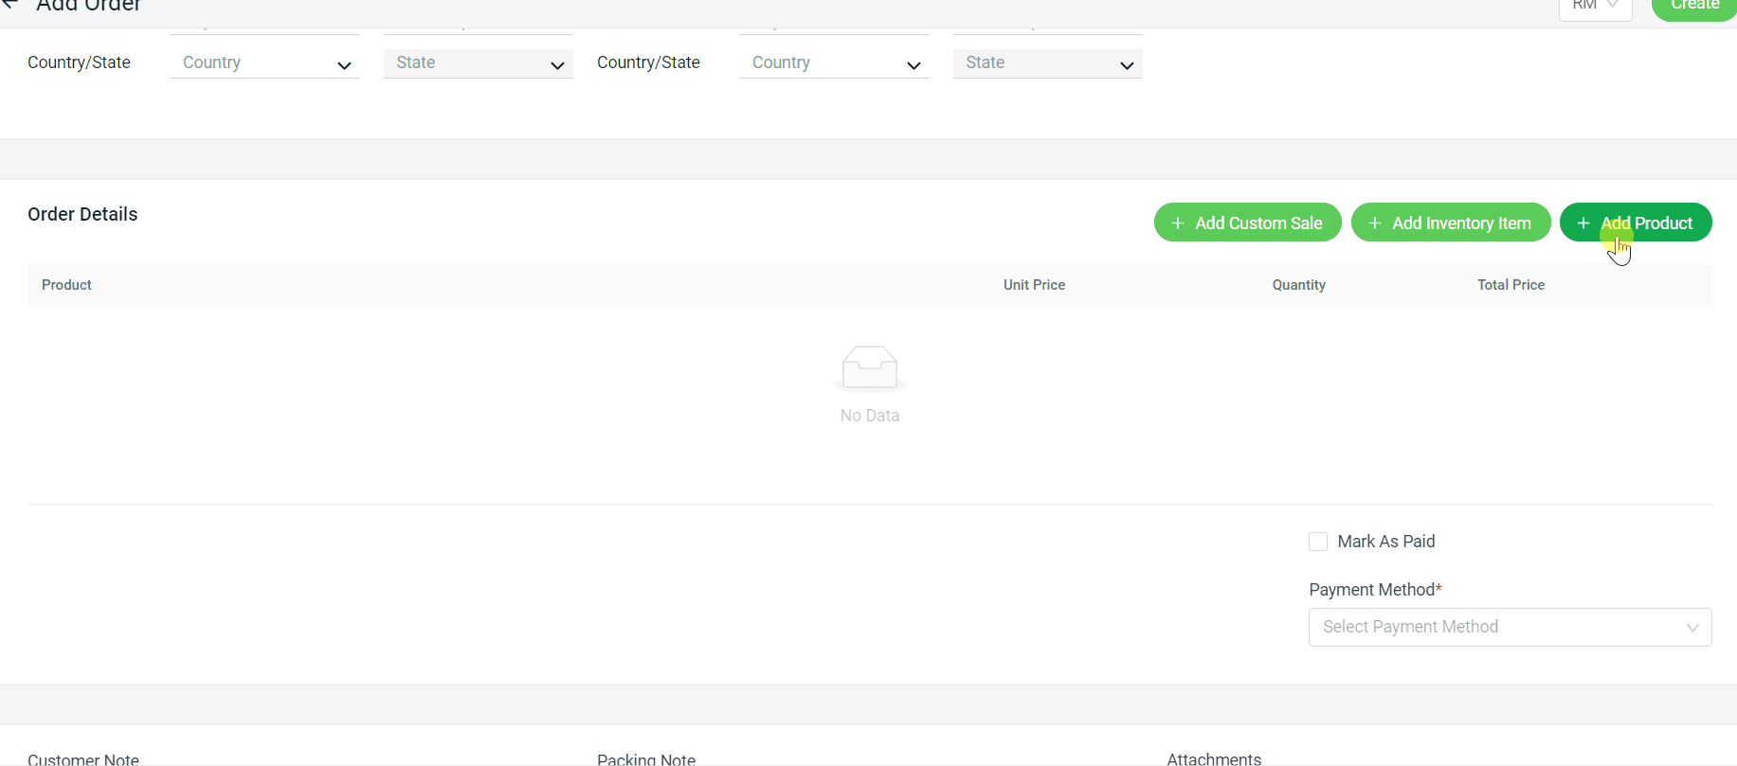
Task: Click the Total Price column header
Action: (1511, 285)
